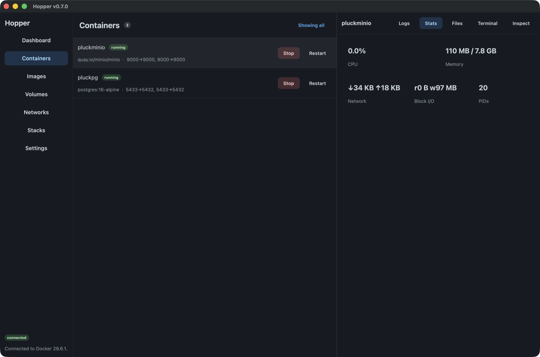The height and width of the screenshot is (357, 540).
Task: Click the pluckminio running status badge
Action: point(118,48)
